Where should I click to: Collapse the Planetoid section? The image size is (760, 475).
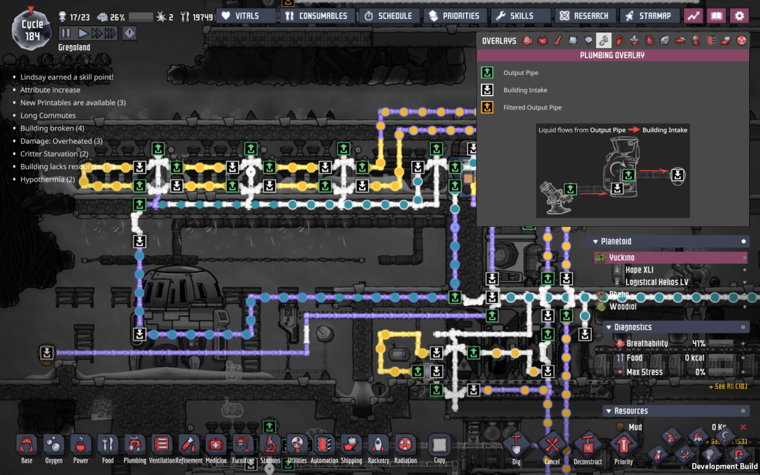click(596, 242)
